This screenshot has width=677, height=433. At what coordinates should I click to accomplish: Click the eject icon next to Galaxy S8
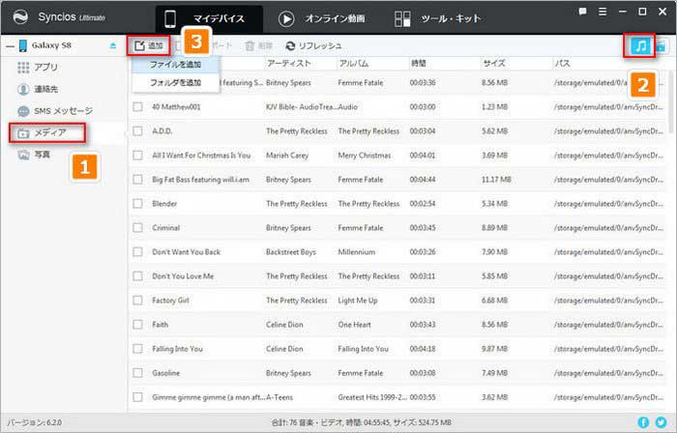(x=113, y=45)
